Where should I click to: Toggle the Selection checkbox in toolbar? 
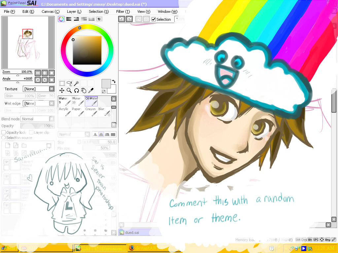point(154,19)
